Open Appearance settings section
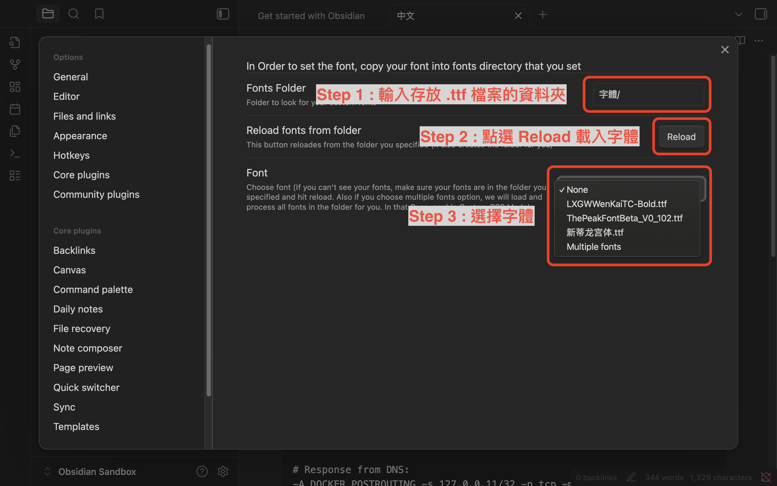This screenshot has height=486, width=777. coord(80,136)
